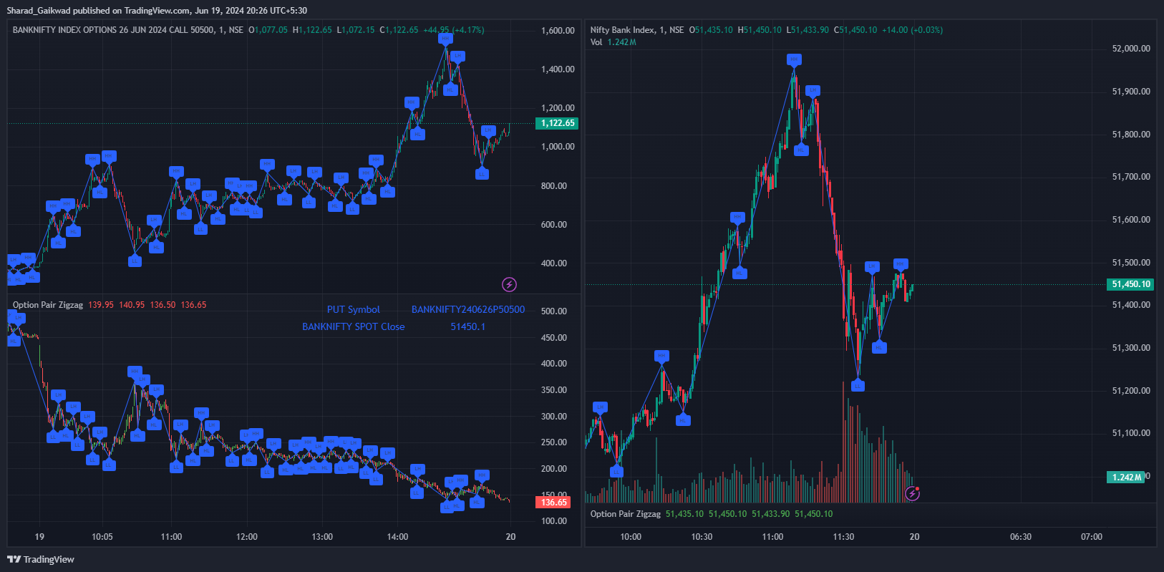Click the 10:05 time axis label
This screenshot has width=1164, height=572.
[x=102, y=537]
